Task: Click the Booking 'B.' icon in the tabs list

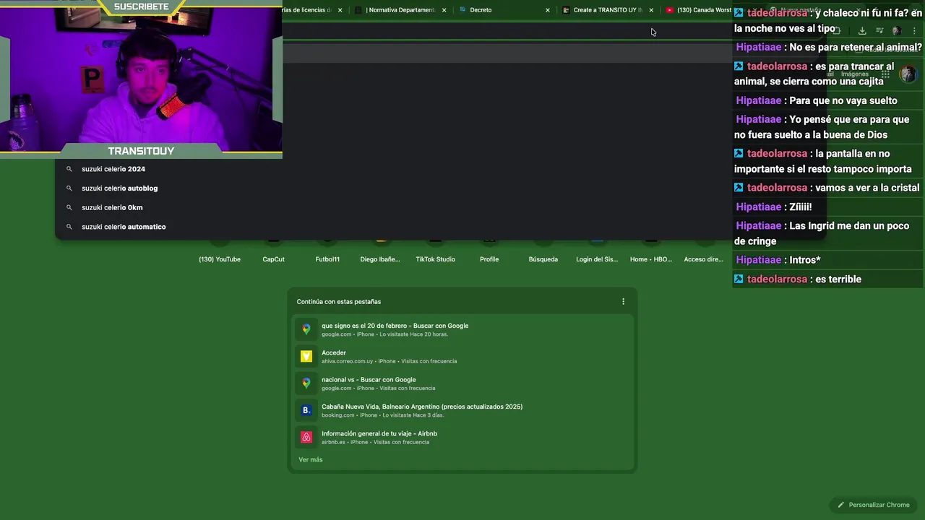Action: pyautogui.click(x=306, y=410)
